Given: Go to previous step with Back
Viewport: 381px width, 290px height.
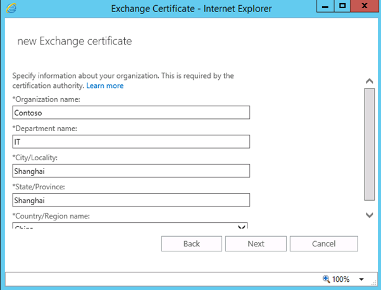Looking at the screenshot, I should pyautogui.click(x=192, y=244).
